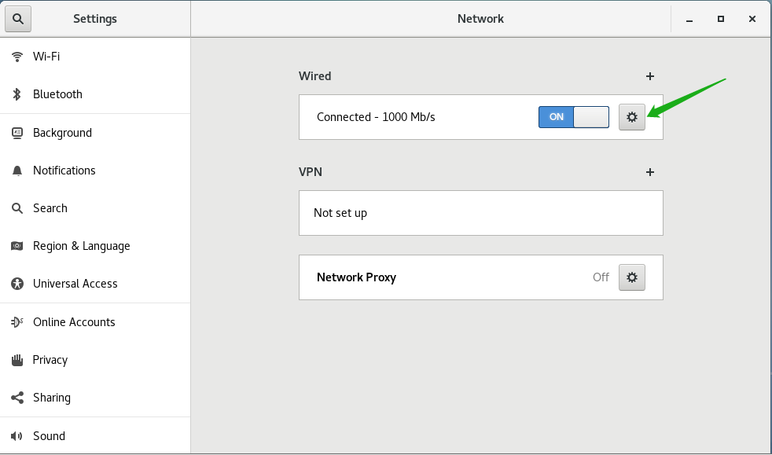Click the Sharing settings icon
772x455 pixels.
click(x=17, y=398)
